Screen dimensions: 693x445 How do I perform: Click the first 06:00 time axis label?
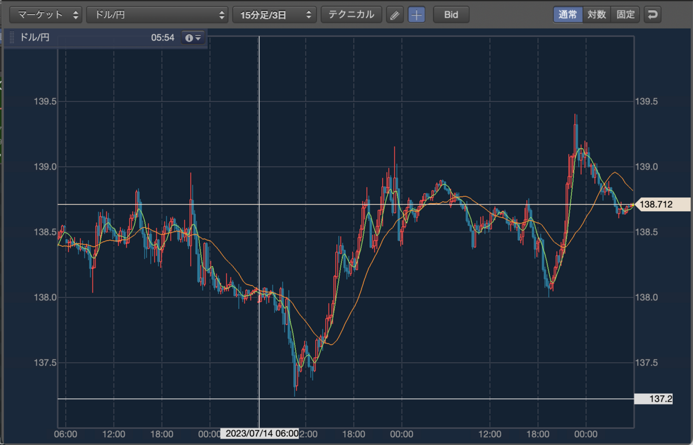point(66,433)
